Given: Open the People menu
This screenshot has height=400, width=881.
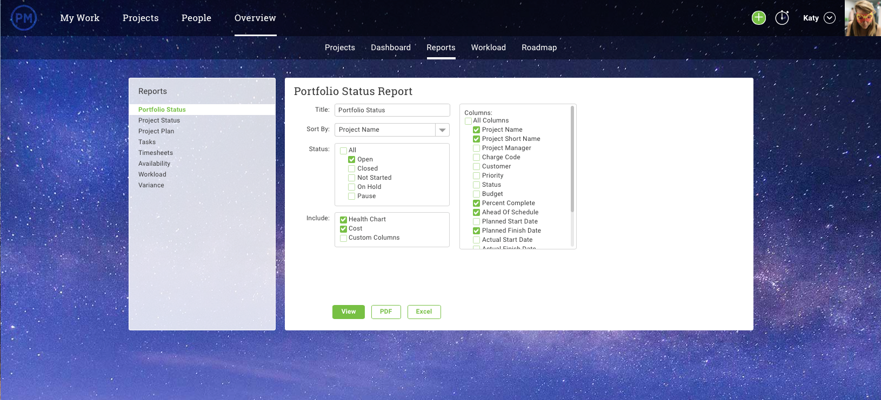Looking at the screenshot, I should (x=196, y=18).
